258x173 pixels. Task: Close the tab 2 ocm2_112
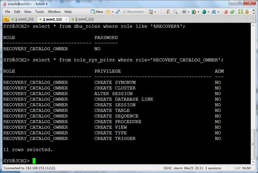tap(67, 19)
